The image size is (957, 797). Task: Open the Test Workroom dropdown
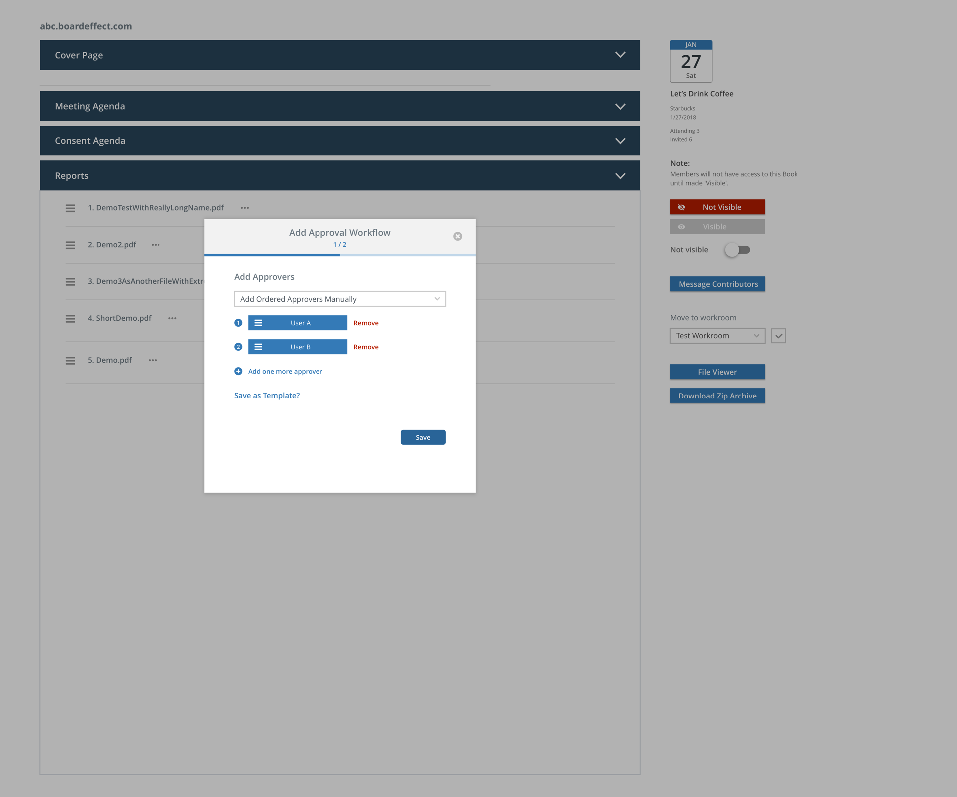pos(717,336)
